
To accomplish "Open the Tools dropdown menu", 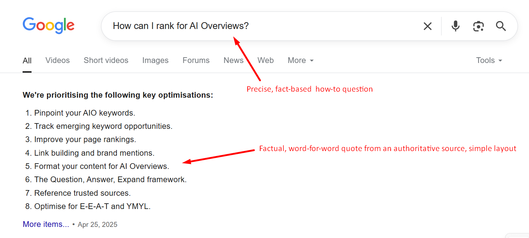I will [x=489, y=60].
